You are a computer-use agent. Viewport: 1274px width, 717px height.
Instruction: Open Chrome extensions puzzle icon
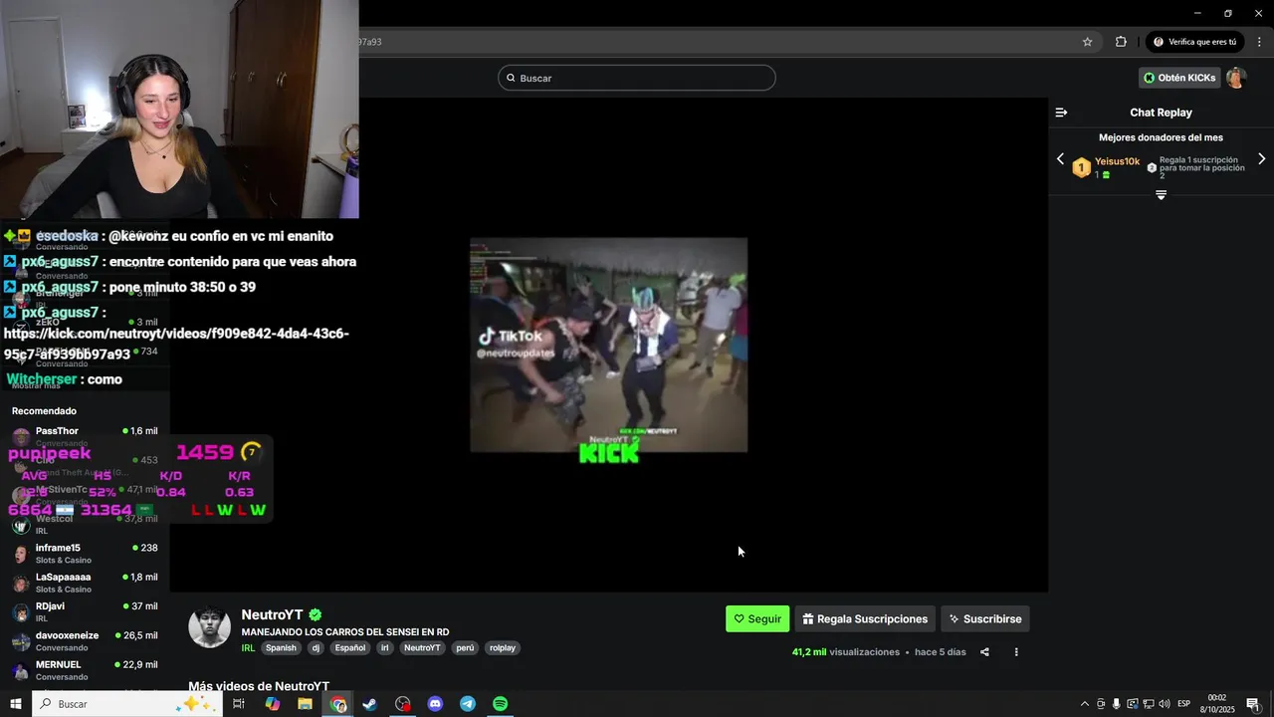(x=1121, y=42)
